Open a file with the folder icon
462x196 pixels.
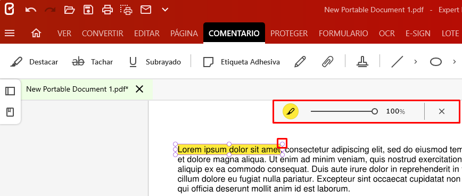click(69, 10)
